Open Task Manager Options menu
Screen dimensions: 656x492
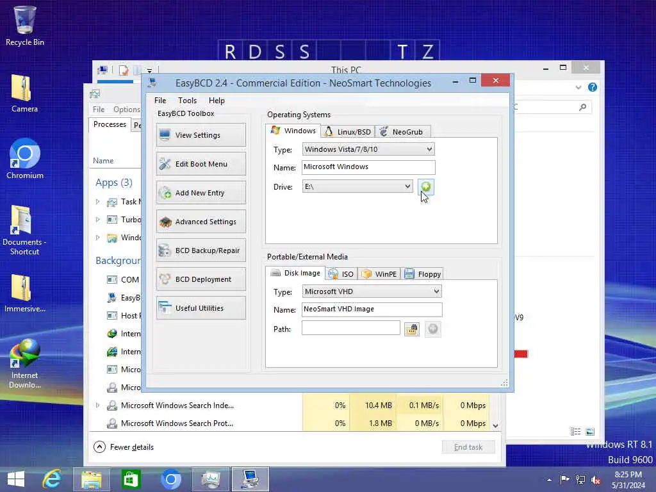coord(126,109)
